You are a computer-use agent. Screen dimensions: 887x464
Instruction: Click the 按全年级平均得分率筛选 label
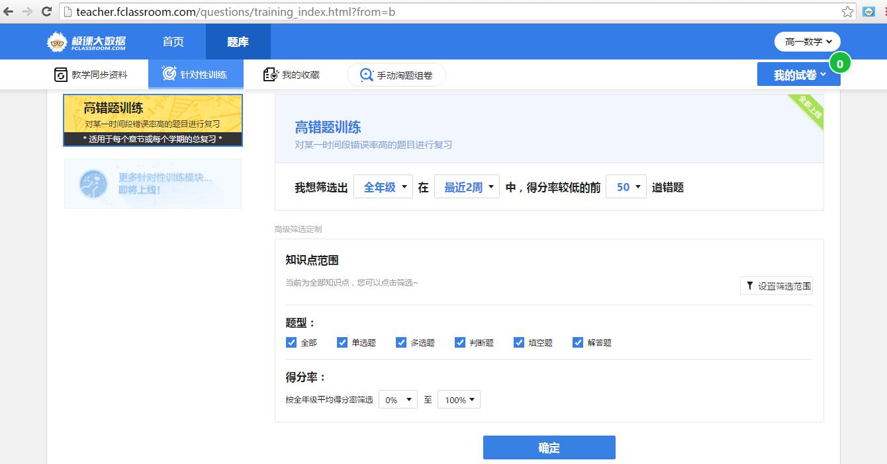330,400
